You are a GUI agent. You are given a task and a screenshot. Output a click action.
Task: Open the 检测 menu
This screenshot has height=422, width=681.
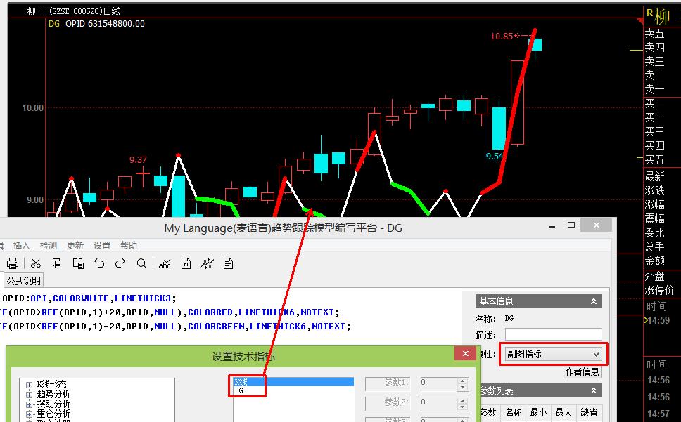pyautogui.click(x=49, y=245)
